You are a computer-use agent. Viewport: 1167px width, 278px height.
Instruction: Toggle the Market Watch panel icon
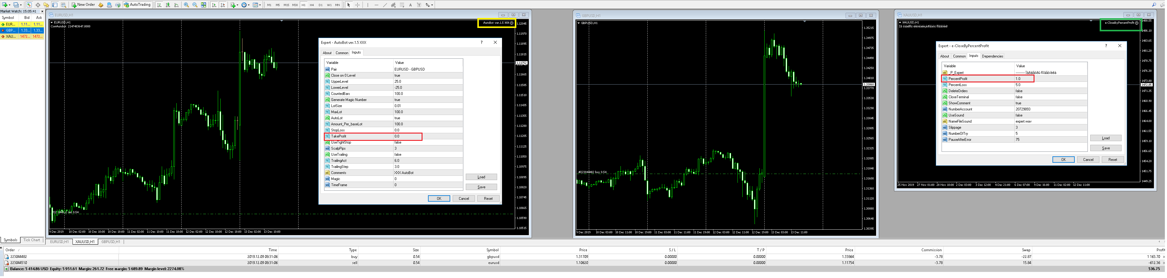[29, 5]
